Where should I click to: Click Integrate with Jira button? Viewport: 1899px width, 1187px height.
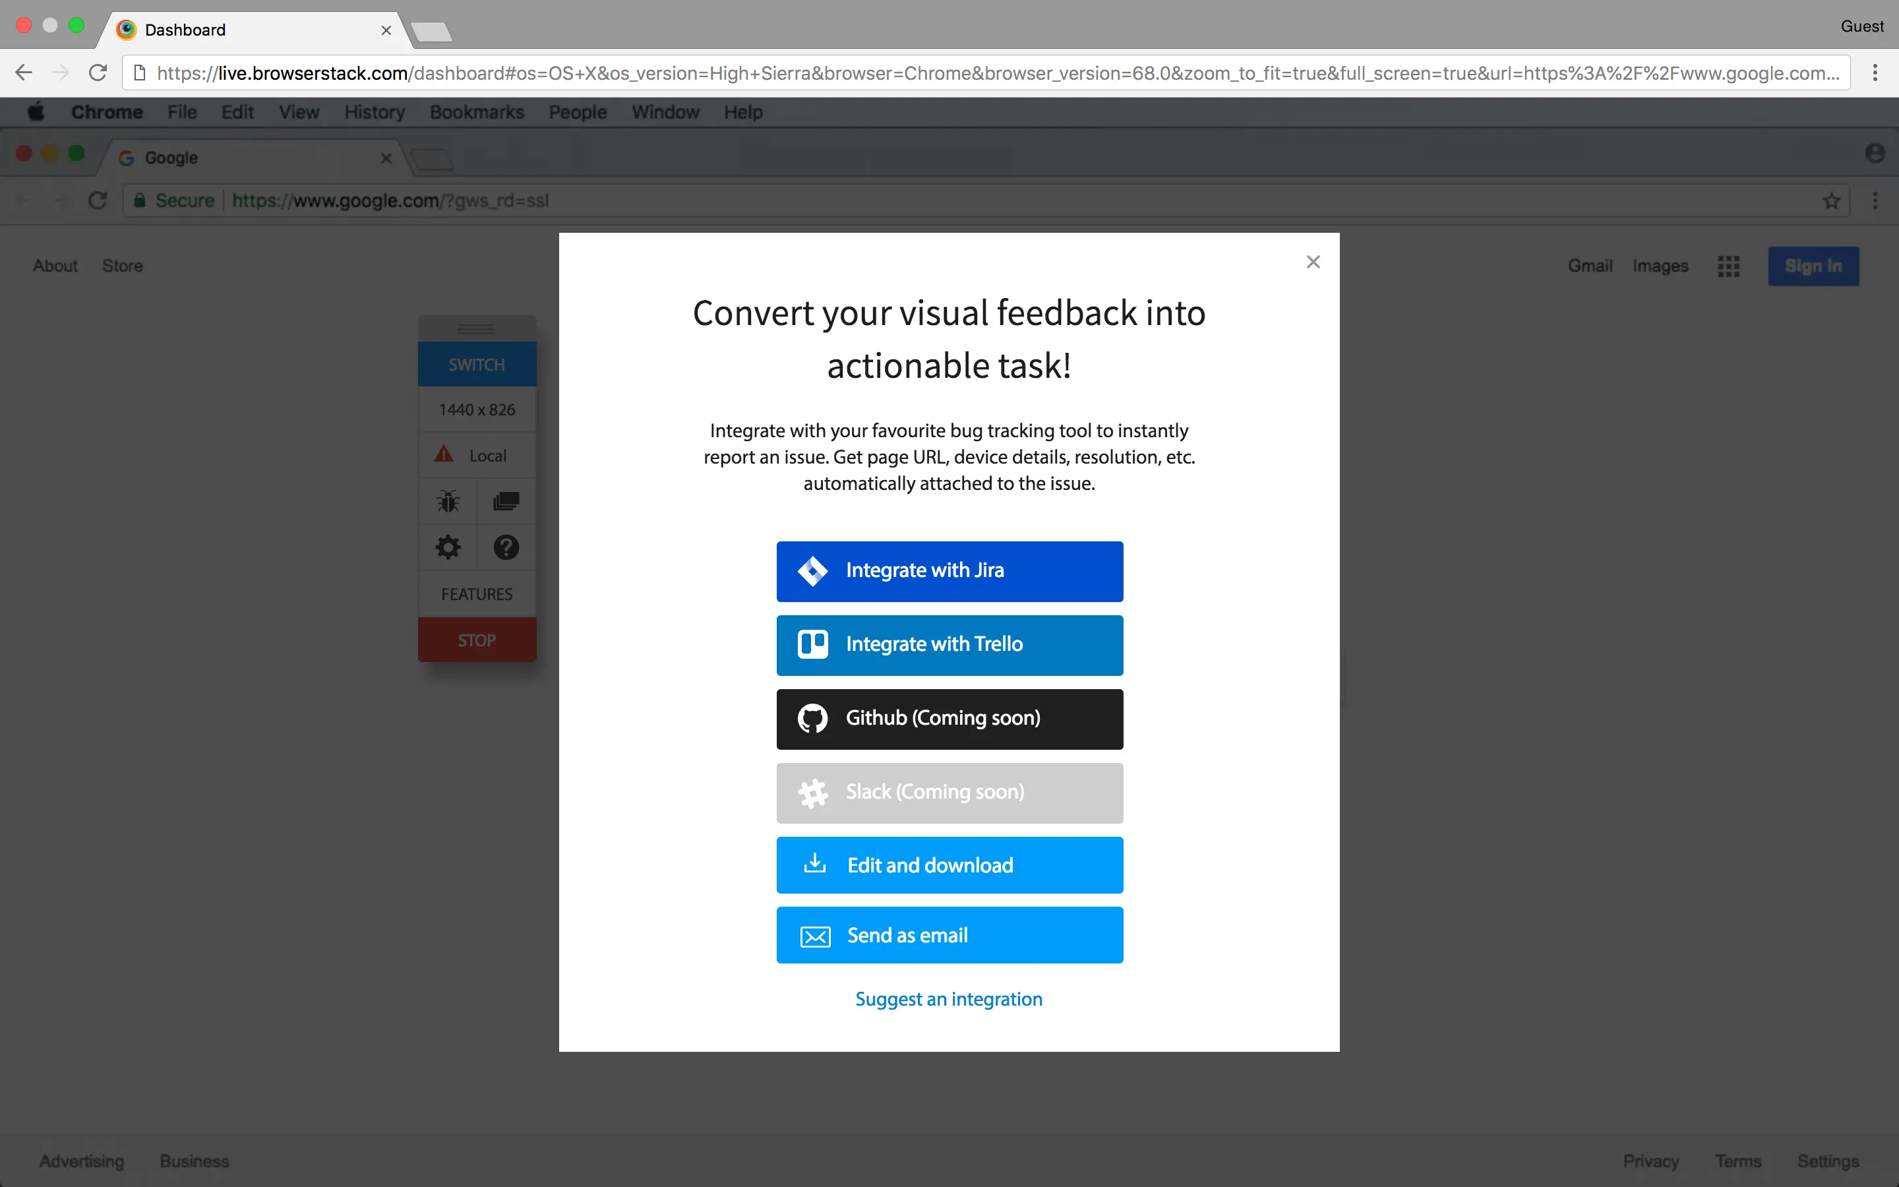[950, 572]
